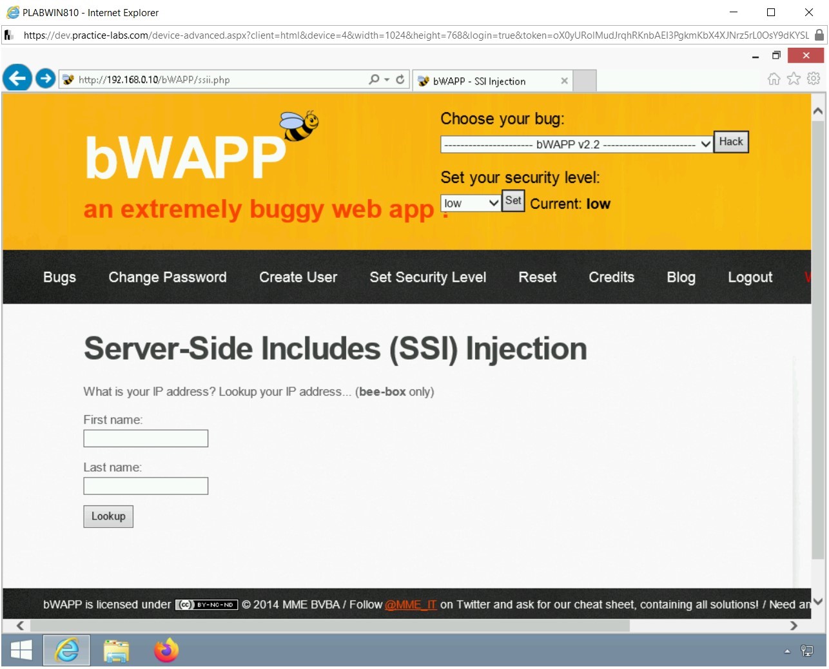This screenshot has height=669, width=829.
Task: Follow the @MME_IT Twitter link
Action: pyautogui.click(x=411, y=605)
